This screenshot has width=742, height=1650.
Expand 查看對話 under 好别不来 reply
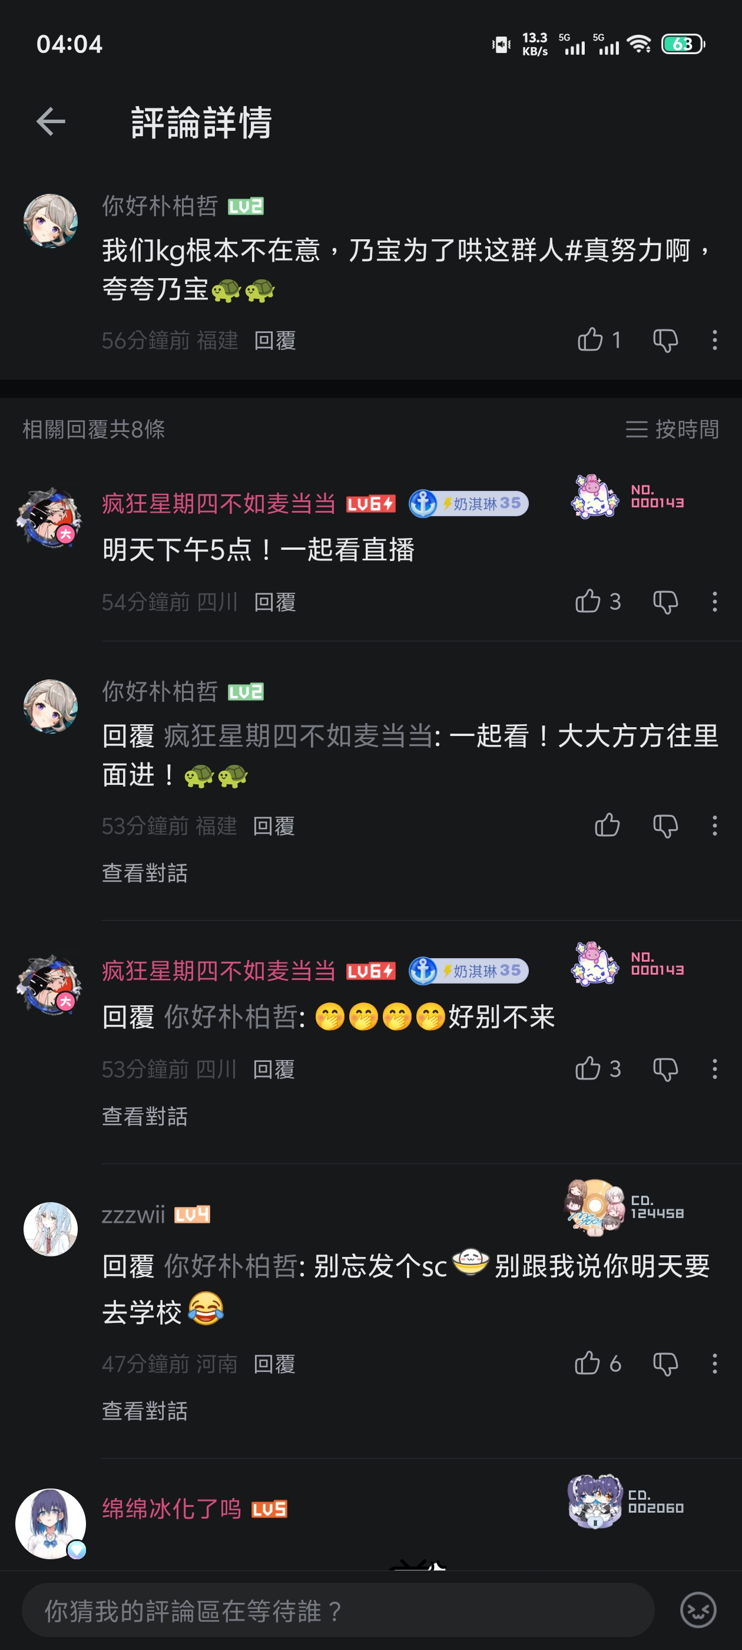coord(145,1117)
